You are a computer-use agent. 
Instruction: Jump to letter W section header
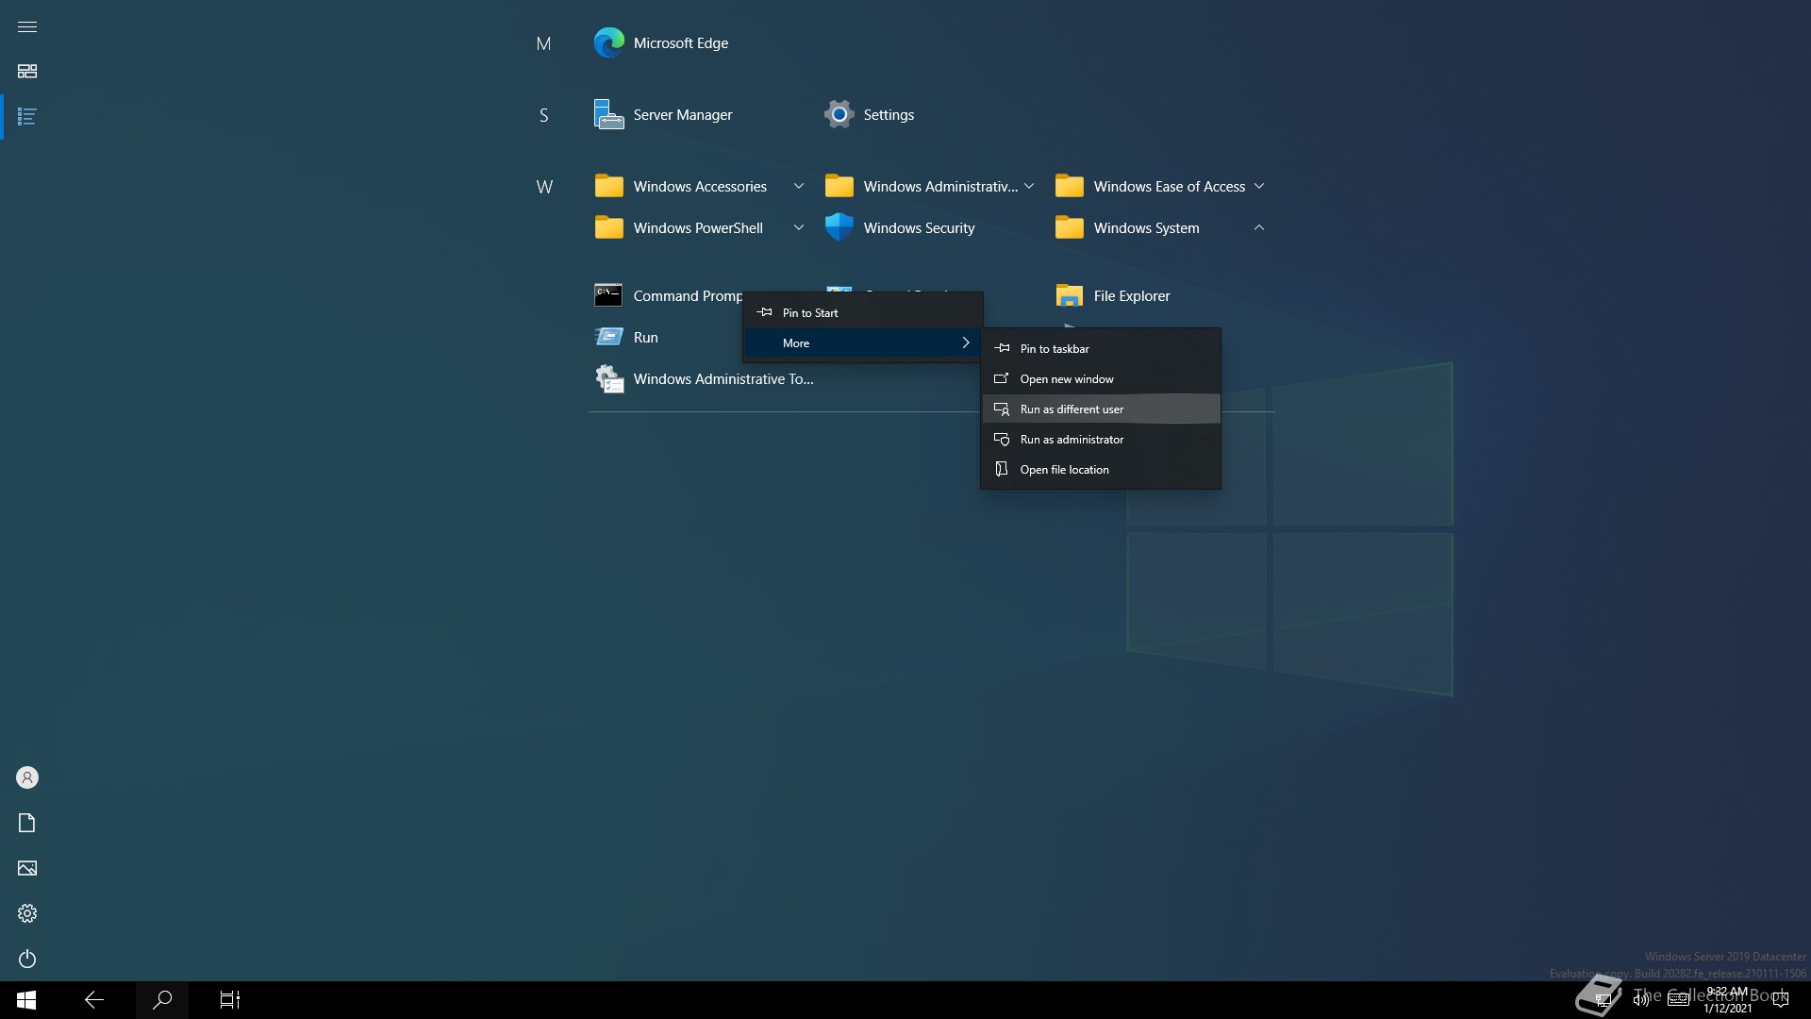(x=544, y=187)
